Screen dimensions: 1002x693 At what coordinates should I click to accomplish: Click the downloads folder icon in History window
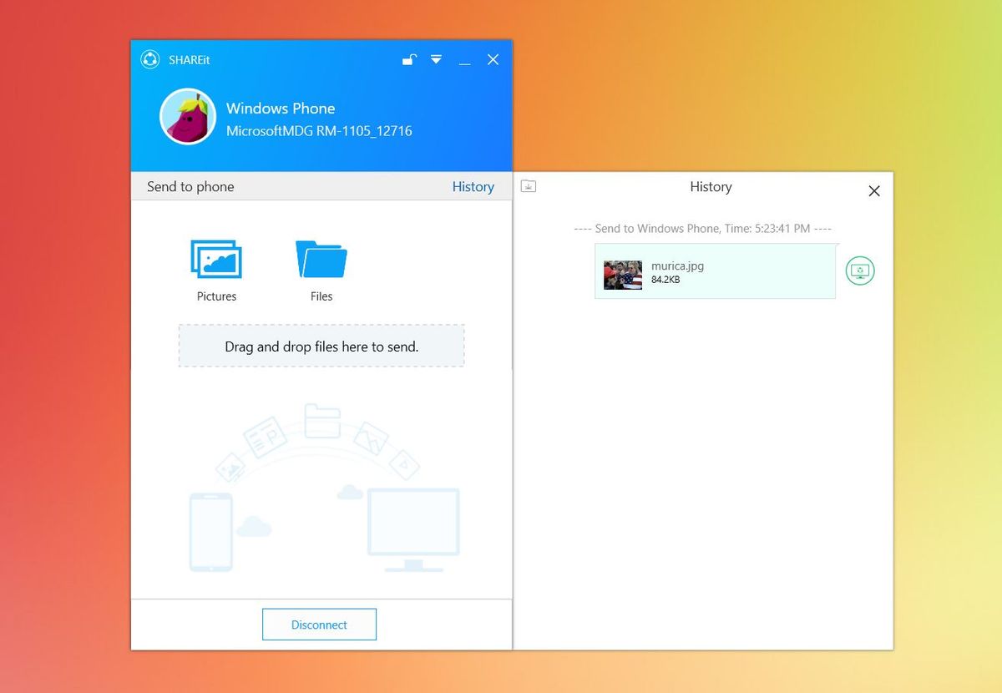coord(528,186)
